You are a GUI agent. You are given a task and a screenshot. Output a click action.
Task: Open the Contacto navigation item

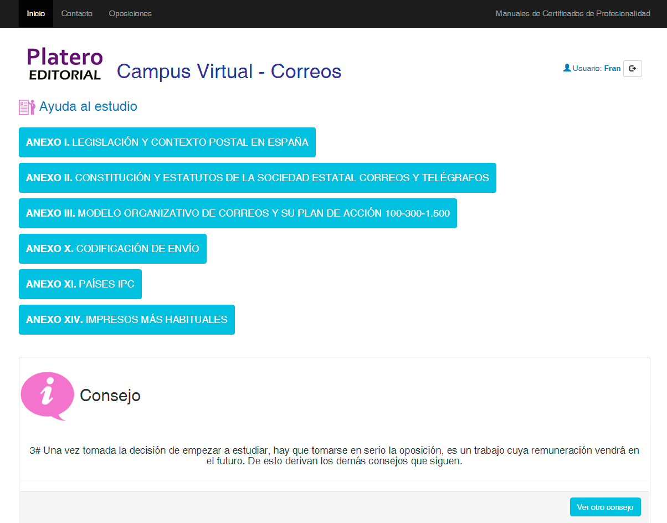point(77,13)
